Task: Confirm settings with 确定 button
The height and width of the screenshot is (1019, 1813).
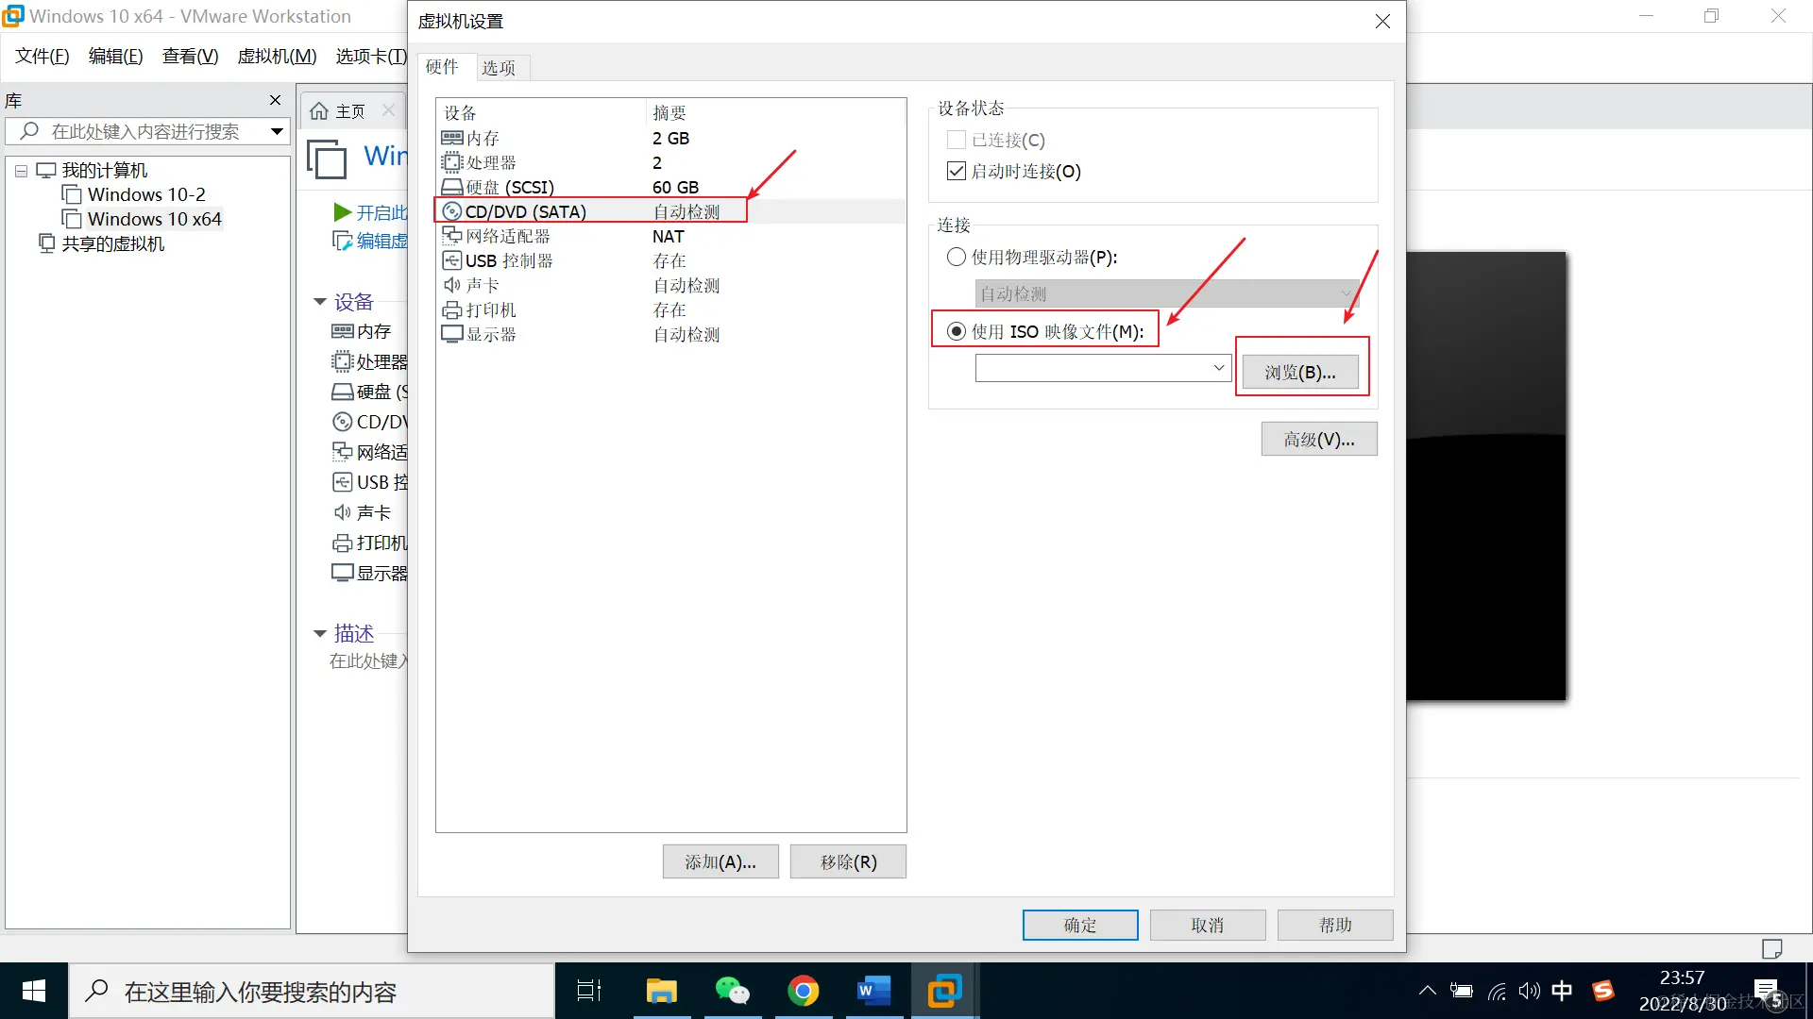Action: click(x=1080, y=926)
